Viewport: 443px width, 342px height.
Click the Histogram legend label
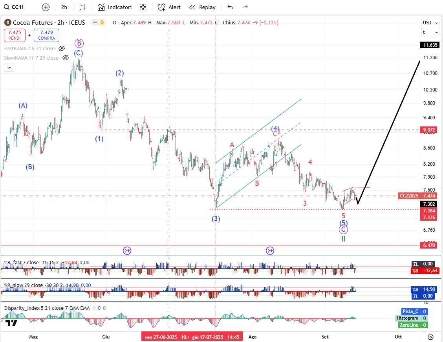[407, 318]
